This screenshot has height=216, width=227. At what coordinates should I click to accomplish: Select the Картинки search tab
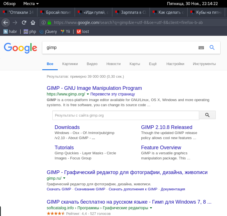point(70,64)
